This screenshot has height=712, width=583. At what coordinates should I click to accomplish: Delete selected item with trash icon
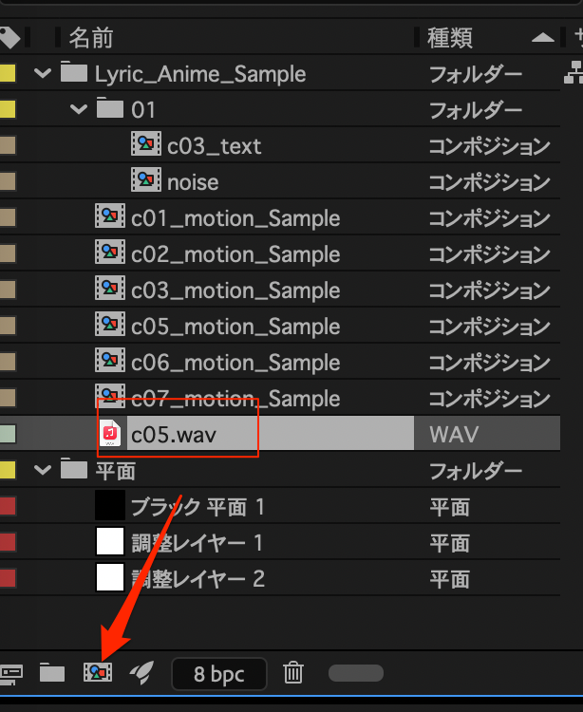294,673
